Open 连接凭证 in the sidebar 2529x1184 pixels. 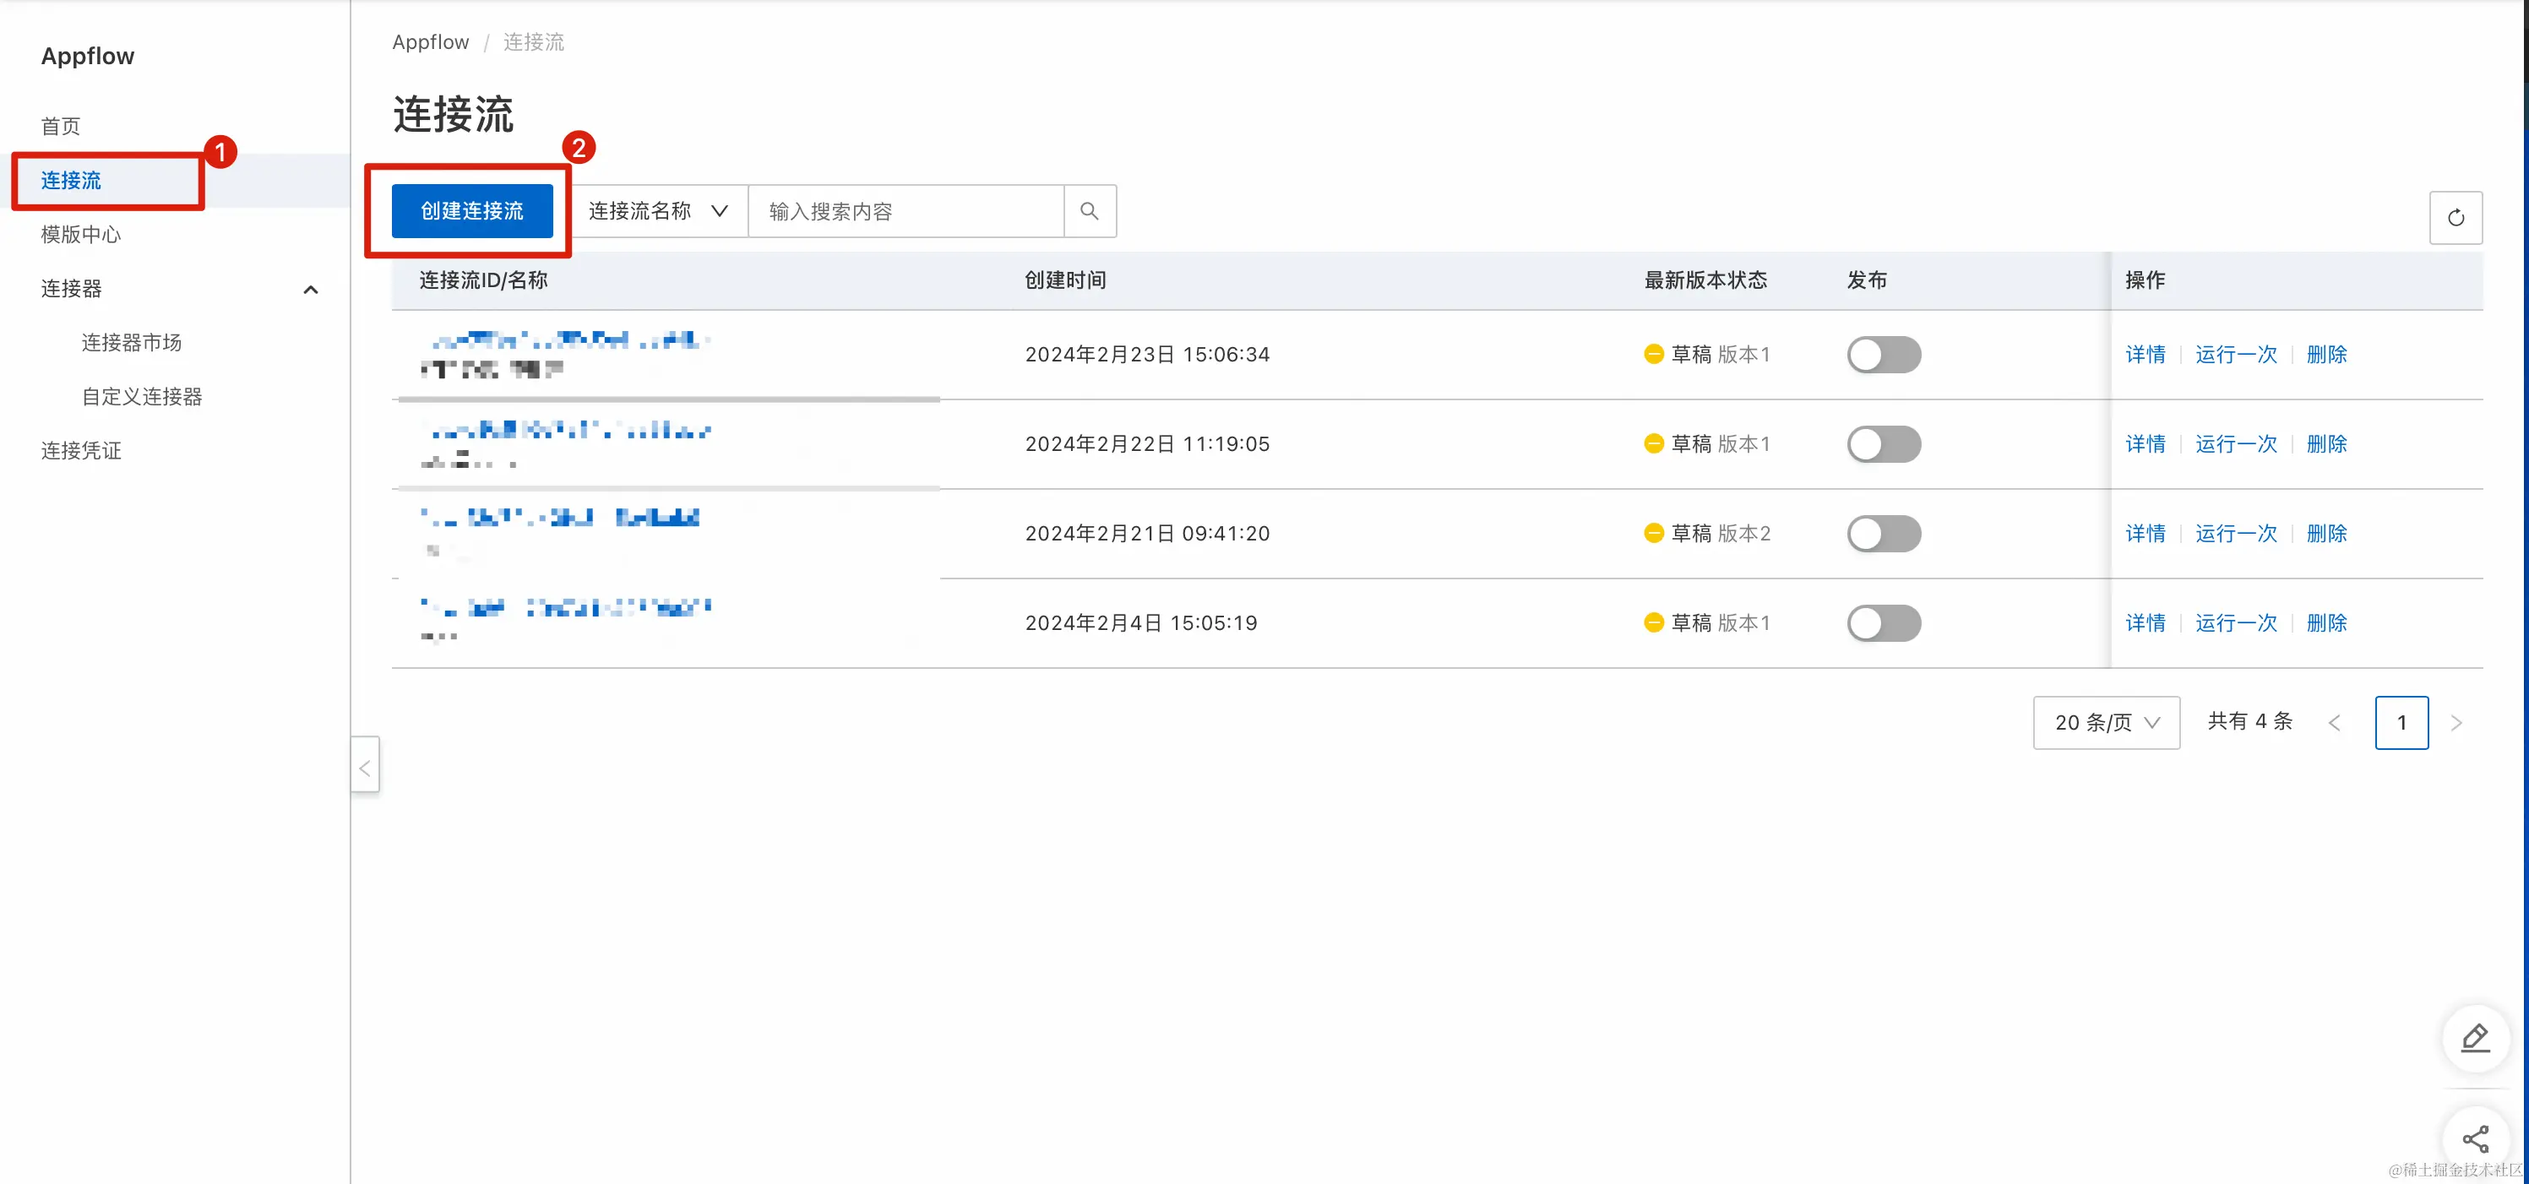[80, 451]
